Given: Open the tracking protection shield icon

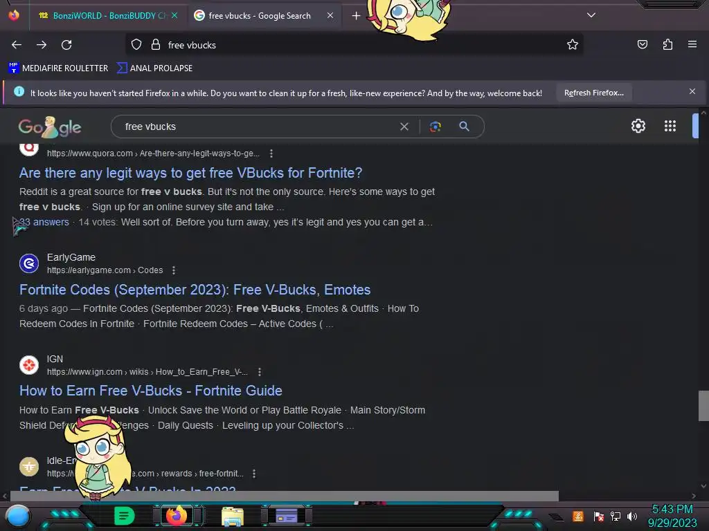Looking at the screenshot, I should [x=136, y=45].
